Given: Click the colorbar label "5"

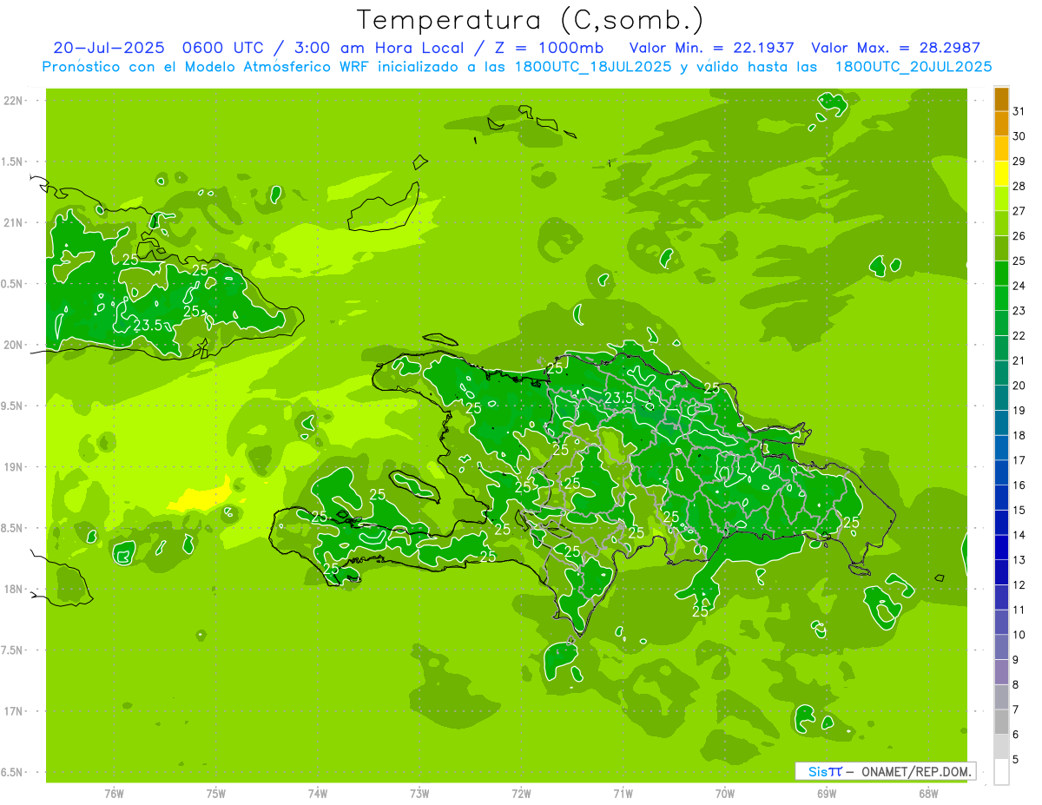Looking at the screenshot, I should [x=1016, y=760].
